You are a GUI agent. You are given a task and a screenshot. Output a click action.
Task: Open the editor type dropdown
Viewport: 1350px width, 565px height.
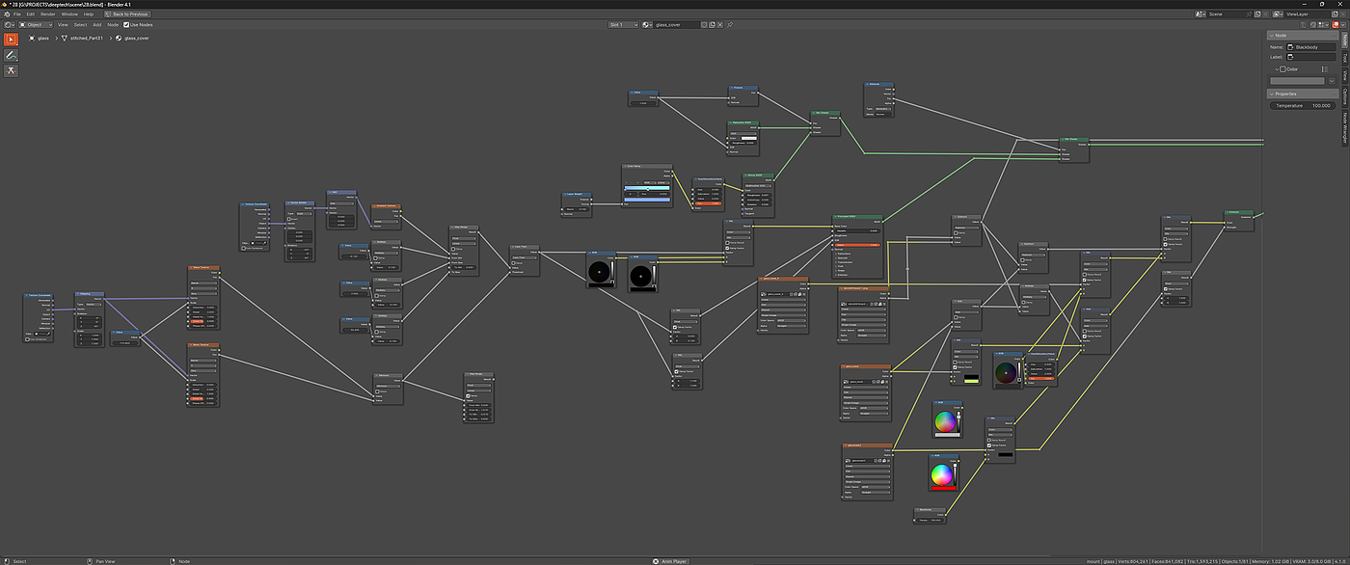10,24
